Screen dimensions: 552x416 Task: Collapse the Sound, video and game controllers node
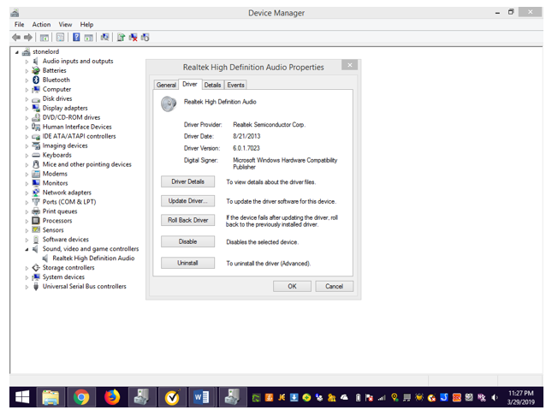click(27, 249)
